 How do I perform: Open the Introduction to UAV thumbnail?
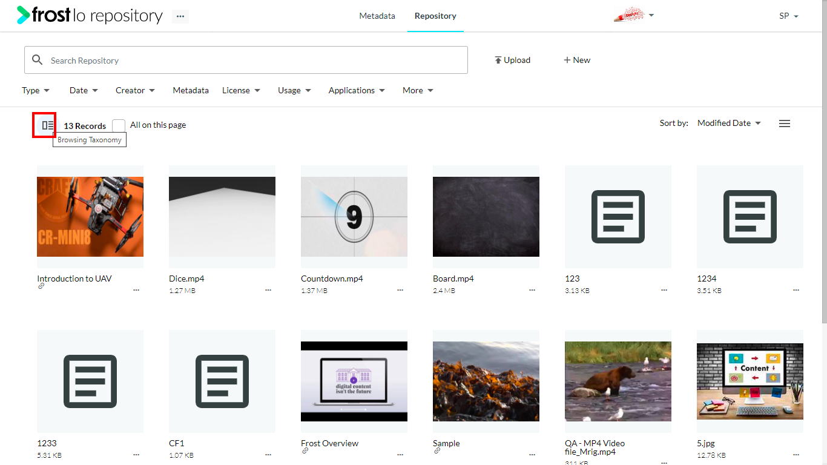click(90, 217)
